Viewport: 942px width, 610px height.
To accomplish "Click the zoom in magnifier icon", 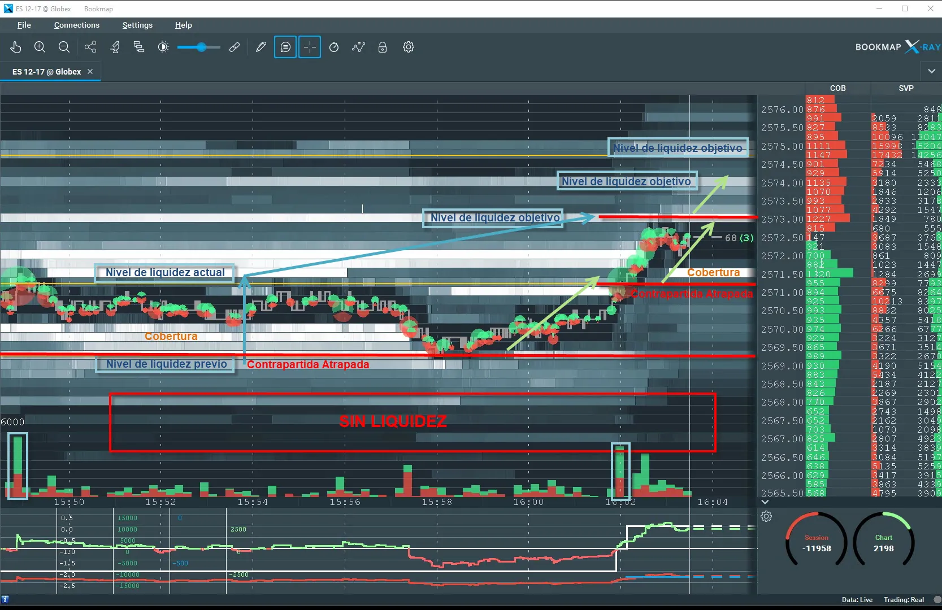I will pos(40,47).
